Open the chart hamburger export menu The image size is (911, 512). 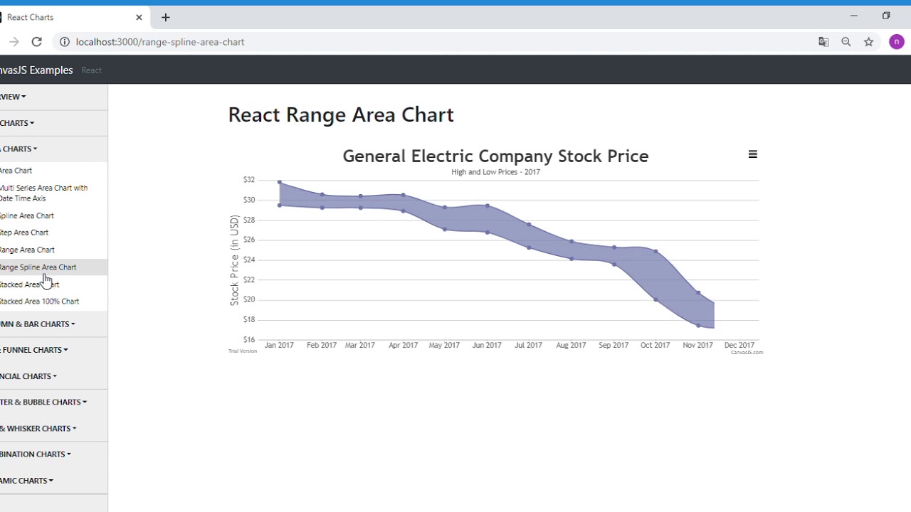pyautogui.click(x=752, y=154)
